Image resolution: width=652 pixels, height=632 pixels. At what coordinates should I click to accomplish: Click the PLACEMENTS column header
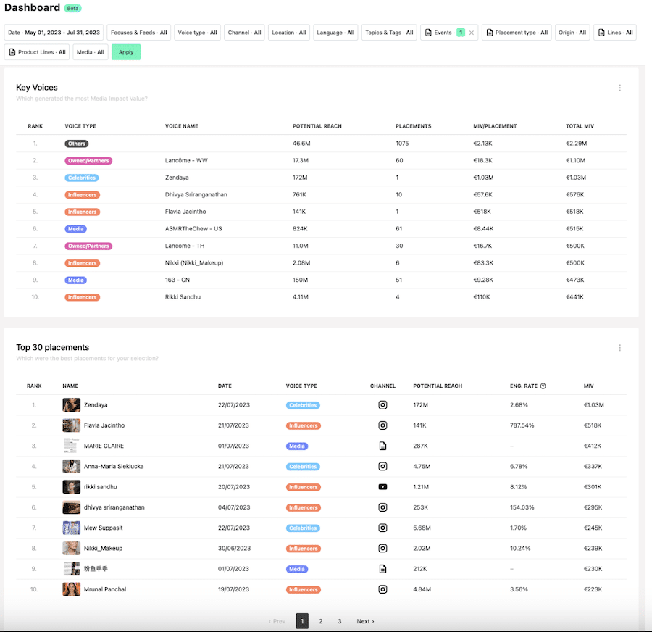click(x=414, y=126)
